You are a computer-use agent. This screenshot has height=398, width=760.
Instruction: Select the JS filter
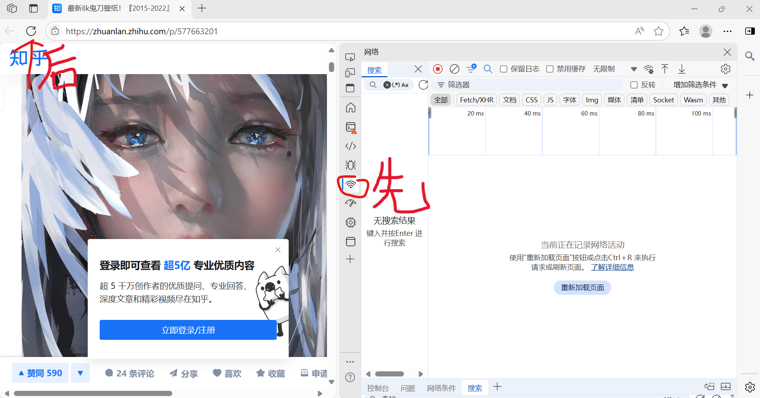click(x=550, y=100)
